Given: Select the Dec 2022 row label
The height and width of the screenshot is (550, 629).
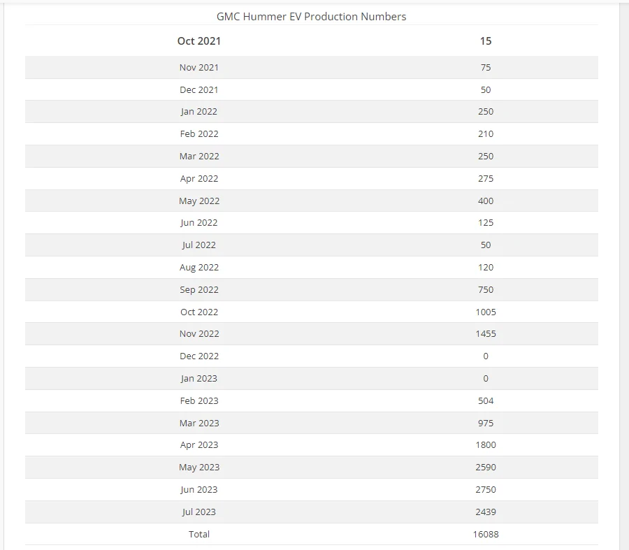Looking at the screenshot, I should pyautogui.click(x=199, y=356).
